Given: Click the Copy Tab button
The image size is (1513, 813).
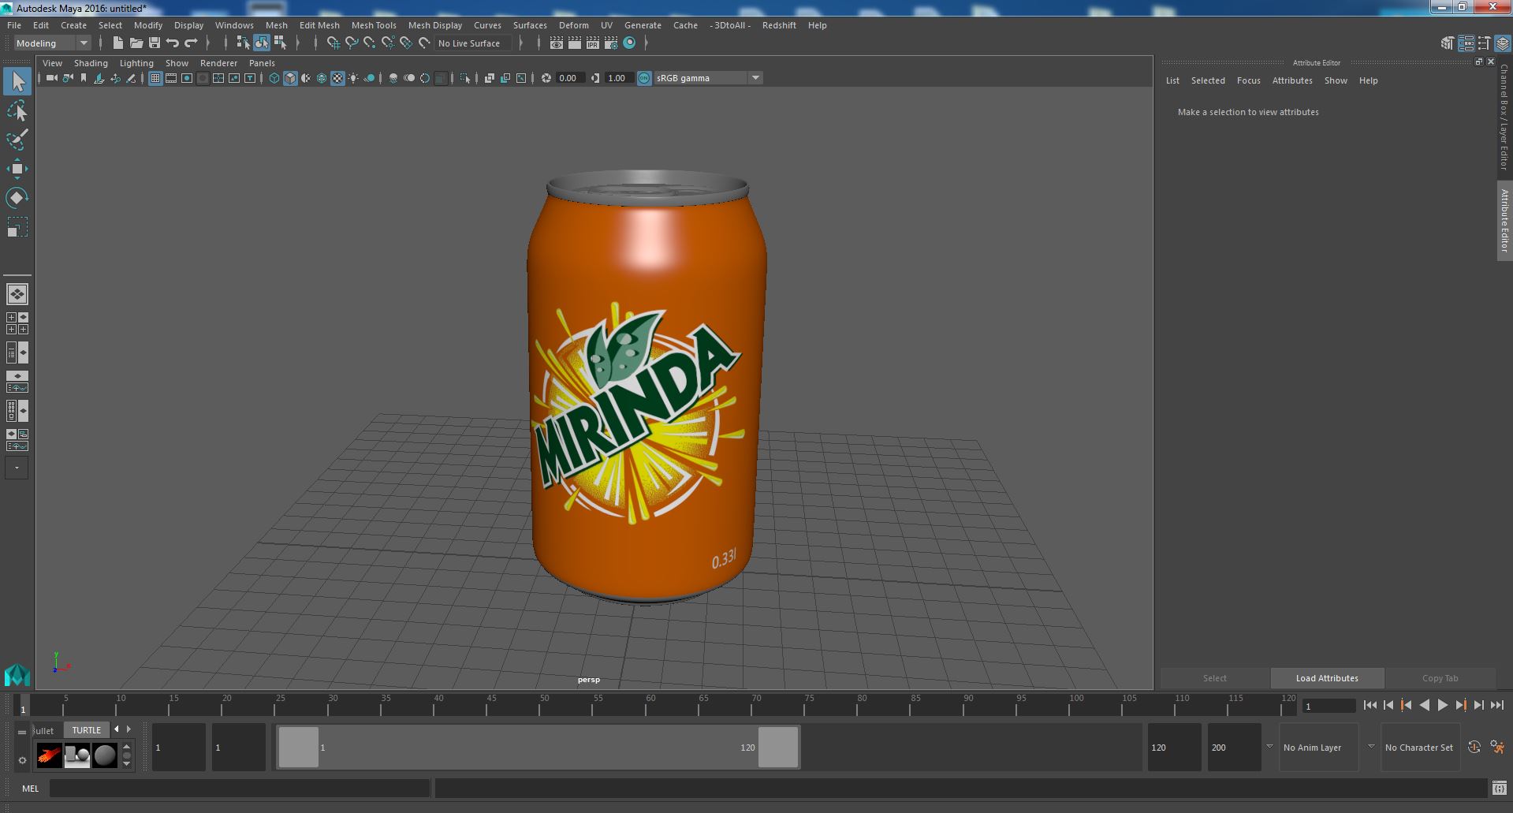Looking at the screenshot, I should [1440, 678].
